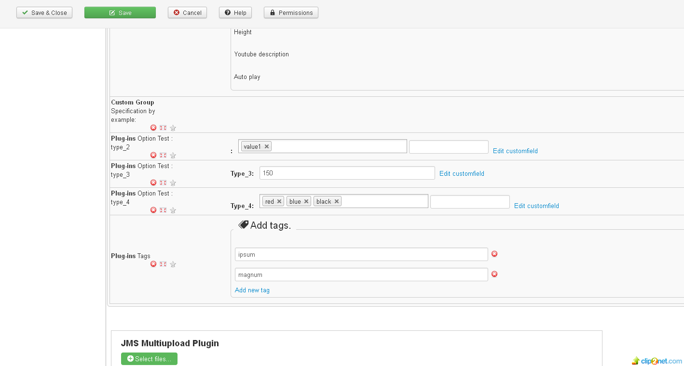Click 'Edit customfield' link for Type_3

[462, 173]
